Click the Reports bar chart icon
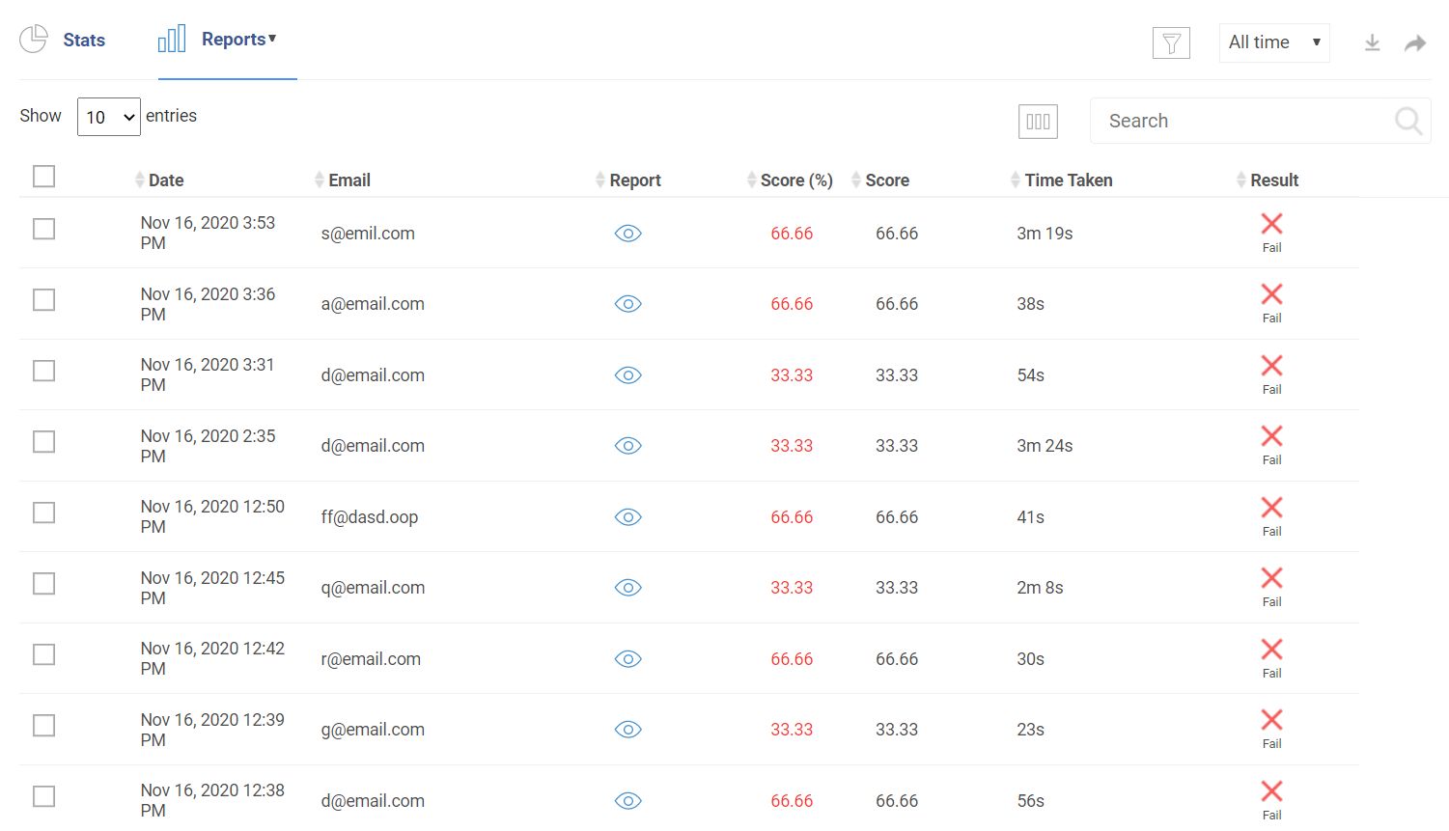Screen dimensions: 1449x831 tap(172, 39)
